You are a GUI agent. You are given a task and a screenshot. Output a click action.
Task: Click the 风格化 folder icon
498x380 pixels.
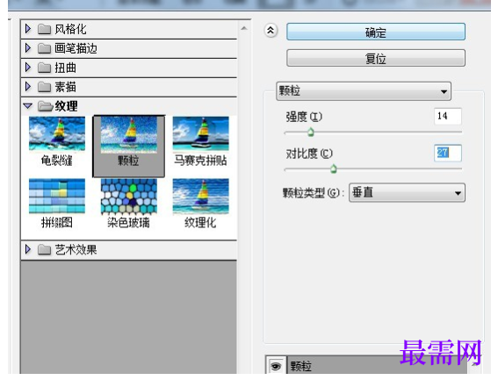tap(44, 30)
